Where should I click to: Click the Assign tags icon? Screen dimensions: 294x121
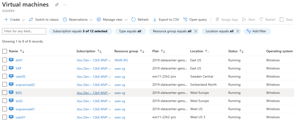click(x=217, y=20)
